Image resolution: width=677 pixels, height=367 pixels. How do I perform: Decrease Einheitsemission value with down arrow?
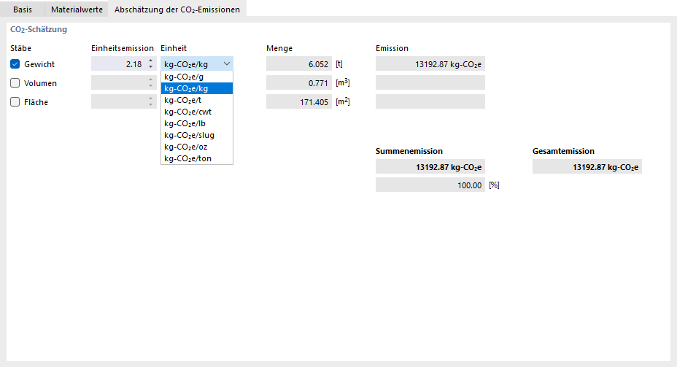[x=150, y=67]
